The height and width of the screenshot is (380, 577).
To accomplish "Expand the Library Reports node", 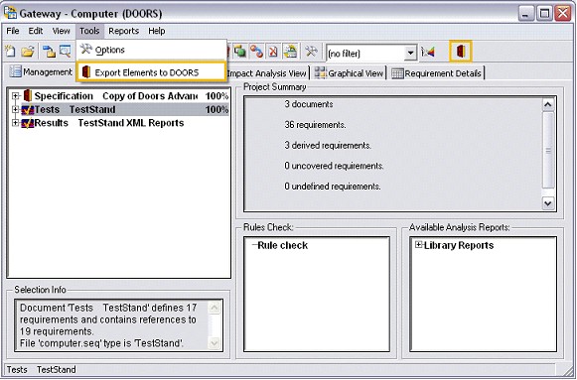I will (419, 245).
